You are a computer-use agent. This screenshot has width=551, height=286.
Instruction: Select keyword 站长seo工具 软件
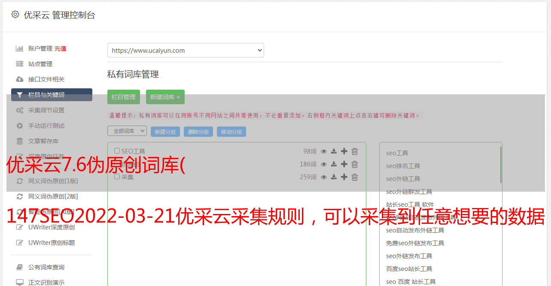(x=410, y=205)
